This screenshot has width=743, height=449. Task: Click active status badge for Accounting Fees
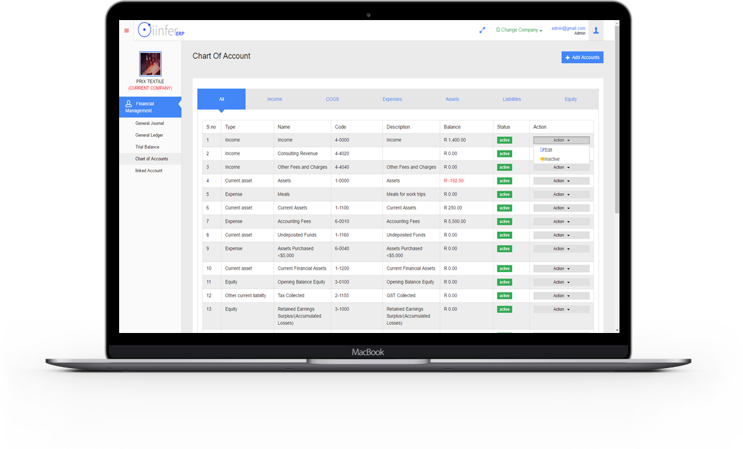coord(504,221)
